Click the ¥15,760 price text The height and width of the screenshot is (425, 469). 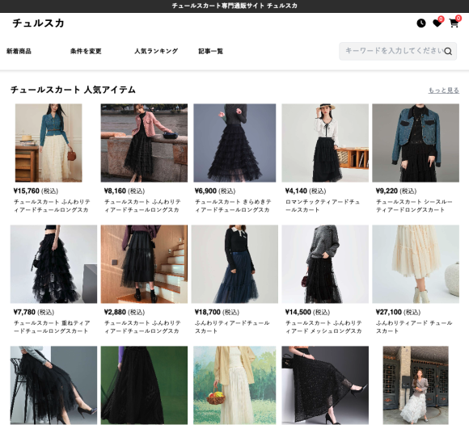pos(36,191)
